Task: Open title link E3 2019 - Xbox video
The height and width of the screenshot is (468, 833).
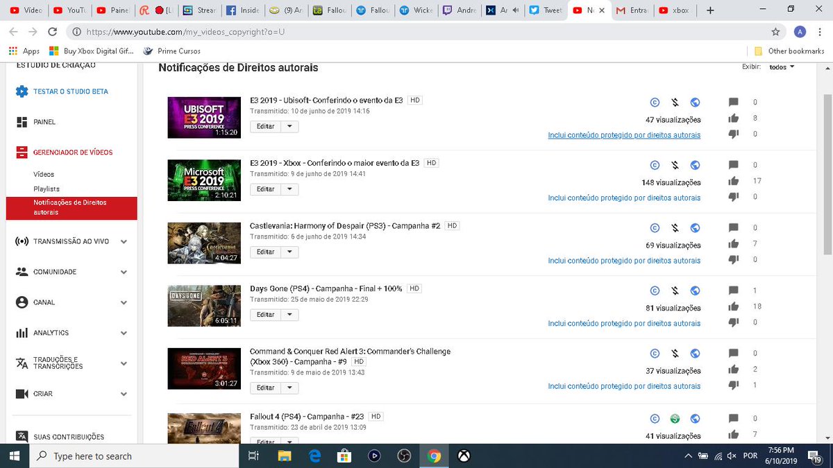Action: pos(335,163)
